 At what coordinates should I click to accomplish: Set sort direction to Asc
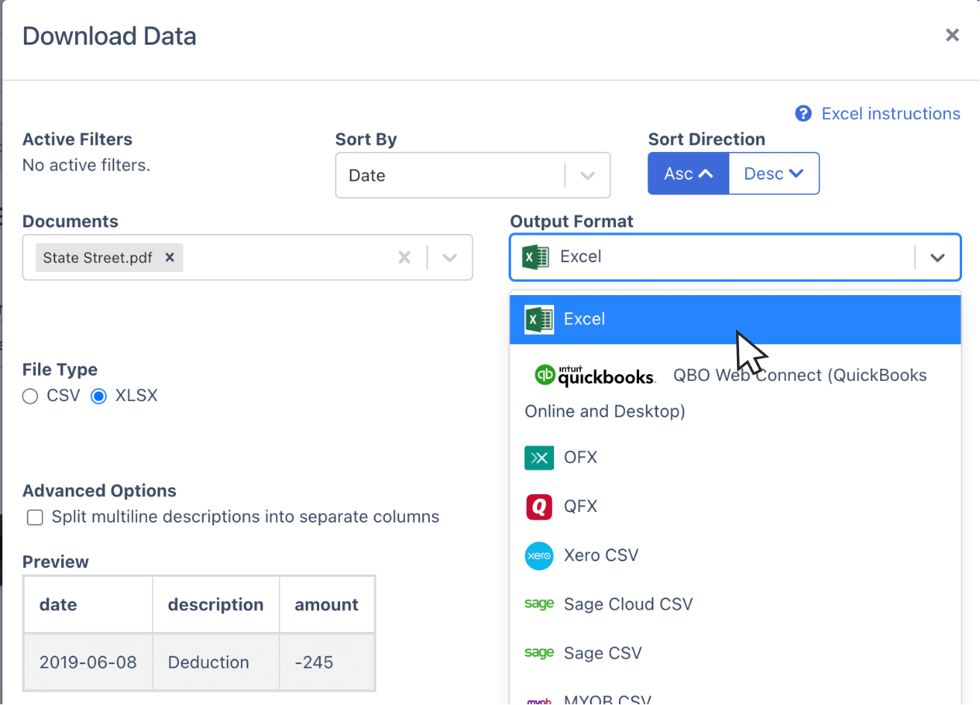(x=688, y=174)
